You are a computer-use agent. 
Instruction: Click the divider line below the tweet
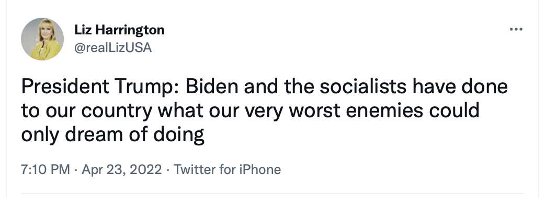coord(272,193)
